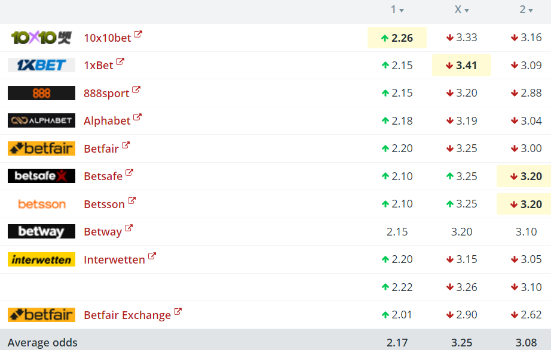
Task: Open the Betfair Exchange link
Action: click(x=127, y=315)
